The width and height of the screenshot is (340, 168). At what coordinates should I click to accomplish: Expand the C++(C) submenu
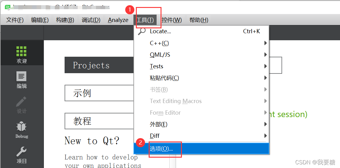201,43
